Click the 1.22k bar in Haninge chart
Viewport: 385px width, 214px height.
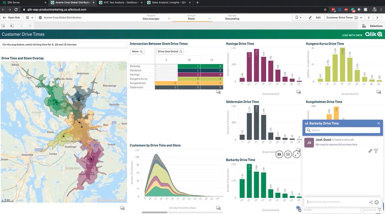(256, 66)
